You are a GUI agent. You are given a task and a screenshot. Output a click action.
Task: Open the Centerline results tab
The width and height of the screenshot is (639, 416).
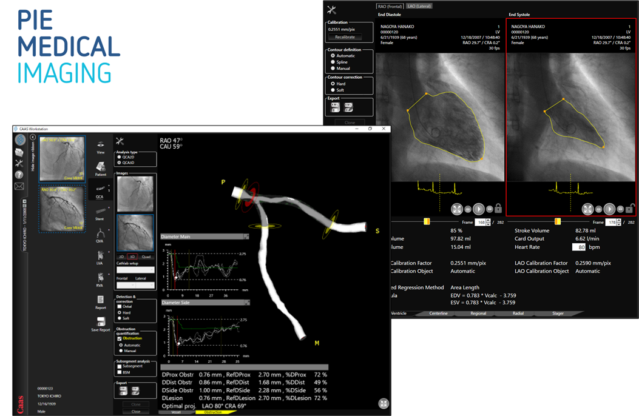[x=438, y=314]
